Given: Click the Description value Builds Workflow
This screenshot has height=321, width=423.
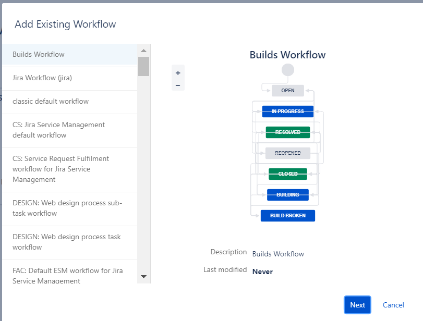Looking at the screenshot, I should (278, 254).
